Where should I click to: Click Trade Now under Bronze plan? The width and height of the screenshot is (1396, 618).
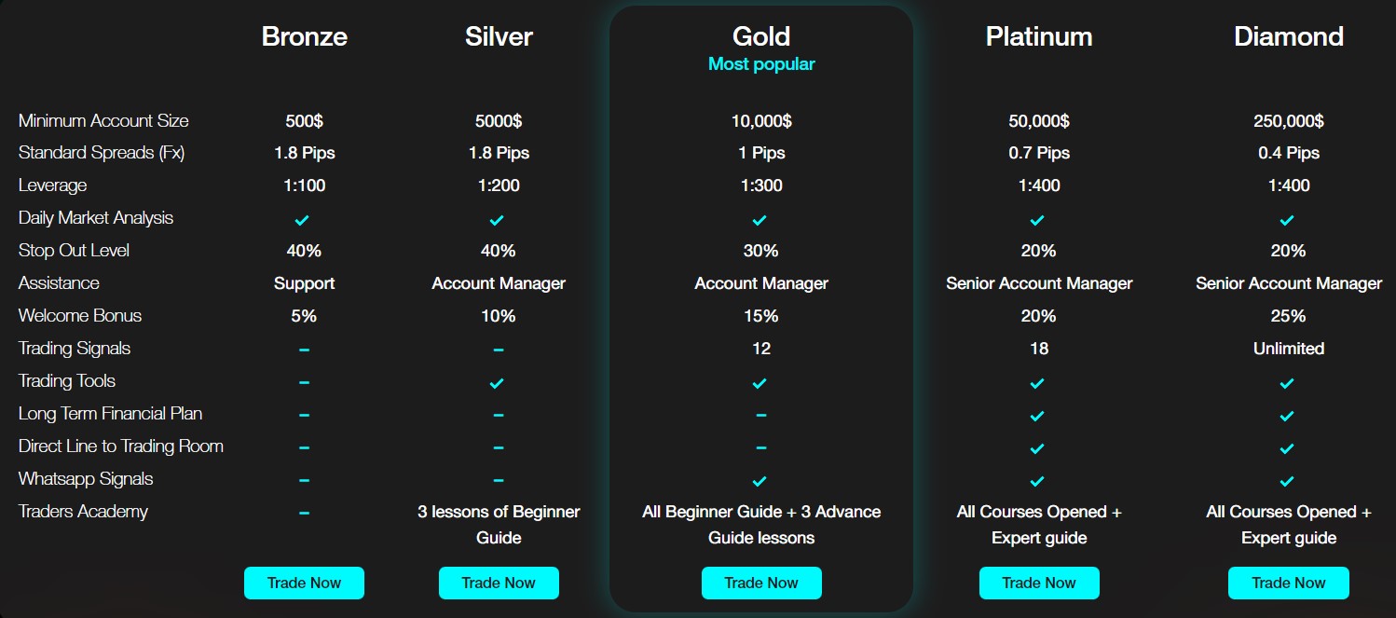[304, 583]
